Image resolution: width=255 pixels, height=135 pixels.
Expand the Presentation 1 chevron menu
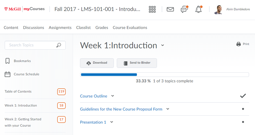pyautogui.click(x=112, y=122)
